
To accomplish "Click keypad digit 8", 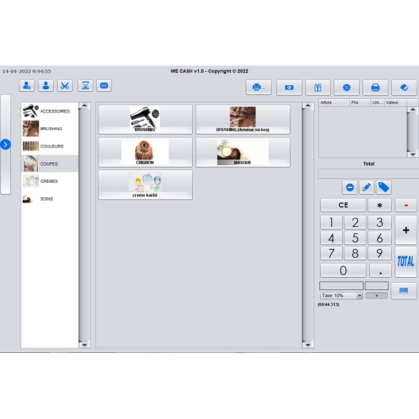I will pos(355,253).
